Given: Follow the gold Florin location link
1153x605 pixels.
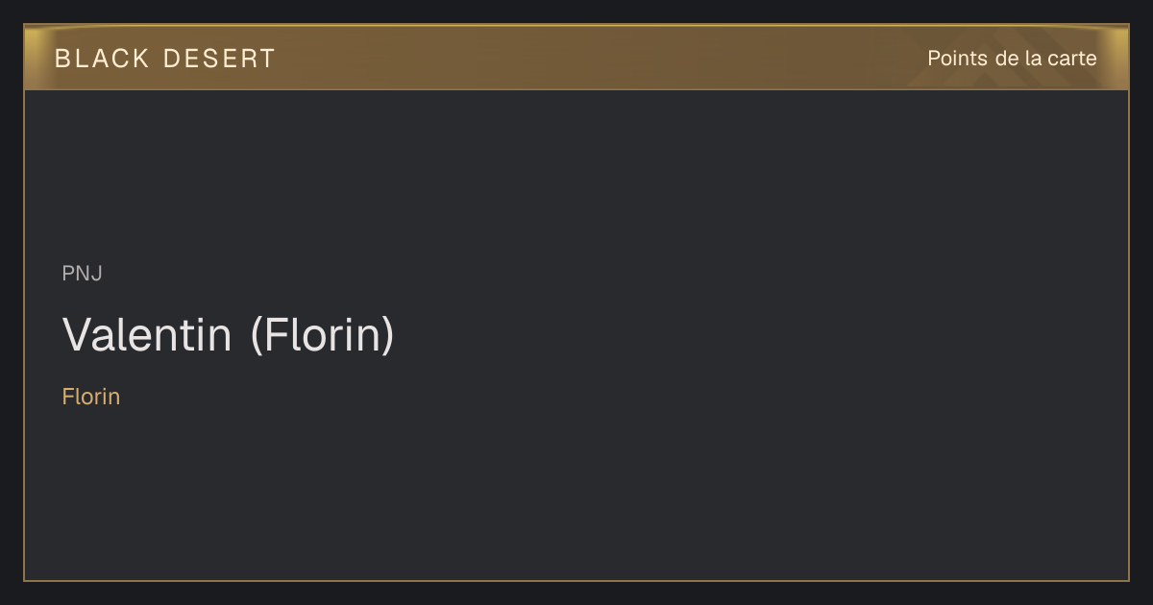Looking at the screenshot, I should click(x=91, y=397).
